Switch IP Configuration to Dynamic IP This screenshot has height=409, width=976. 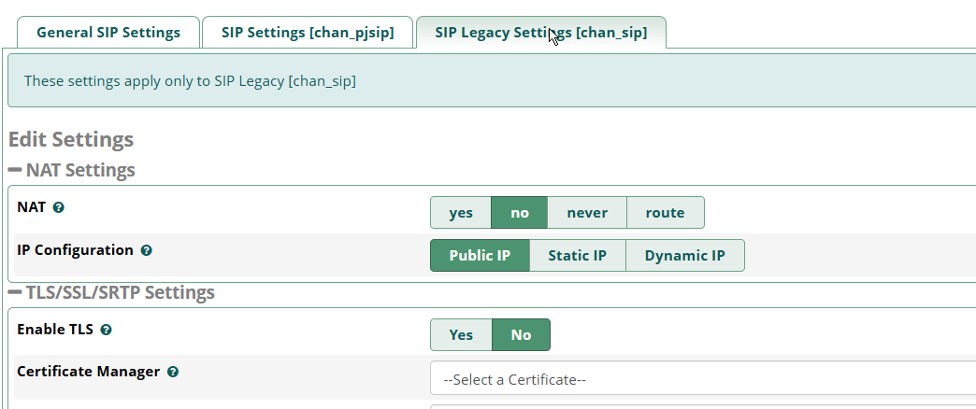[x=684, y=256]
